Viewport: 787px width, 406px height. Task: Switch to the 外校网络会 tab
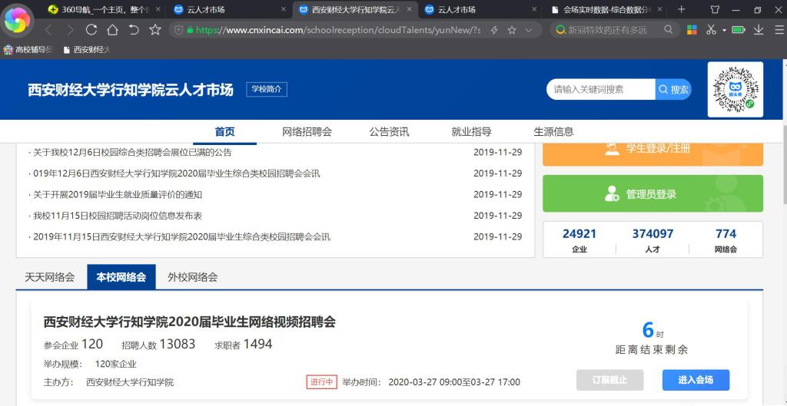pos(193,277)
